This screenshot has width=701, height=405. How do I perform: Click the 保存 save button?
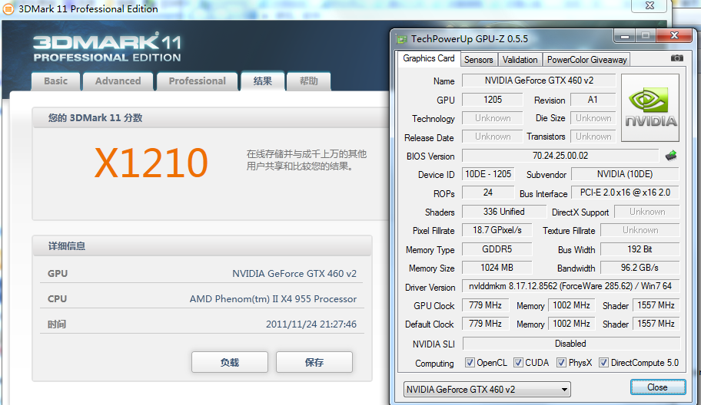click(x=314, y=362)
